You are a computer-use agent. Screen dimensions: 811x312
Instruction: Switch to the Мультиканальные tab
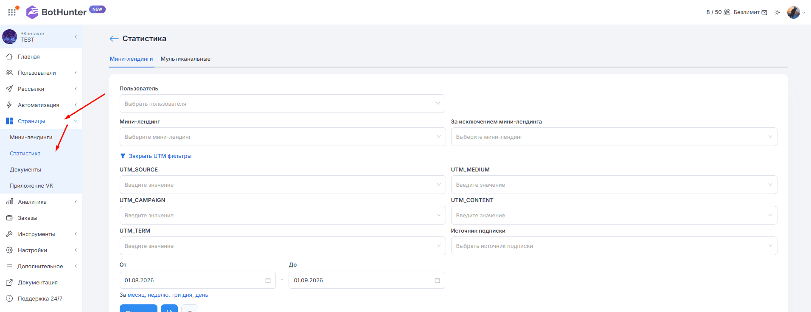(185, 59)
